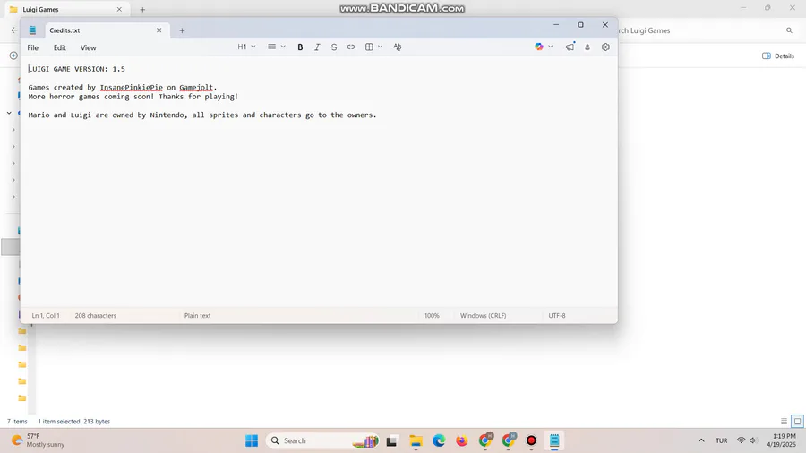Add a new tab in File Explorer
Viewport: 806px width, 453px height.
click(142, 9)
